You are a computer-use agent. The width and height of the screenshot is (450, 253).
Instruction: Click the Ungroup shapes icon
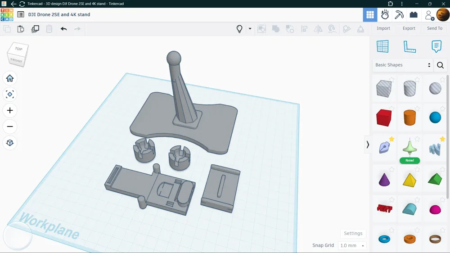(290, 29)
